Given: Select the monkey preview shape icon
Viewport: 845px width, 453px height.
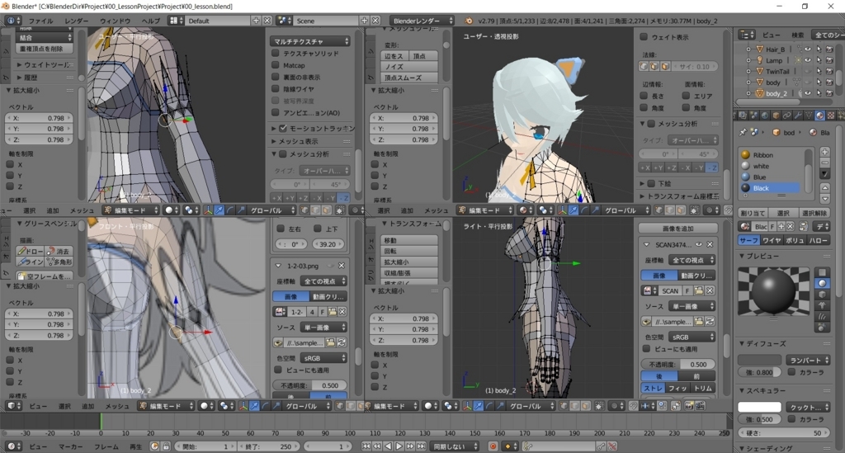Looking at the screenshot, I should click(822, 305).
